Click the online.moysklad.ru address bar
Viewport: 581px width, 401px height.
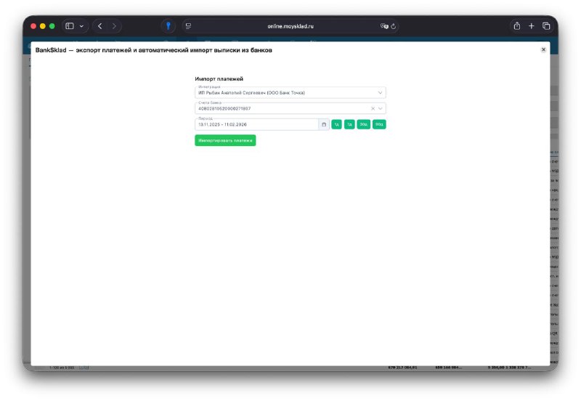point(290,26)
